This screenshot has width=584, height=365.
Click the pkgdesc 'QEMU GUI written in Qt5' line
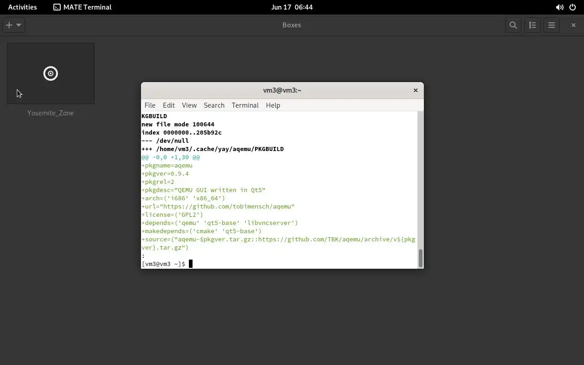click(x=203, y=190)
